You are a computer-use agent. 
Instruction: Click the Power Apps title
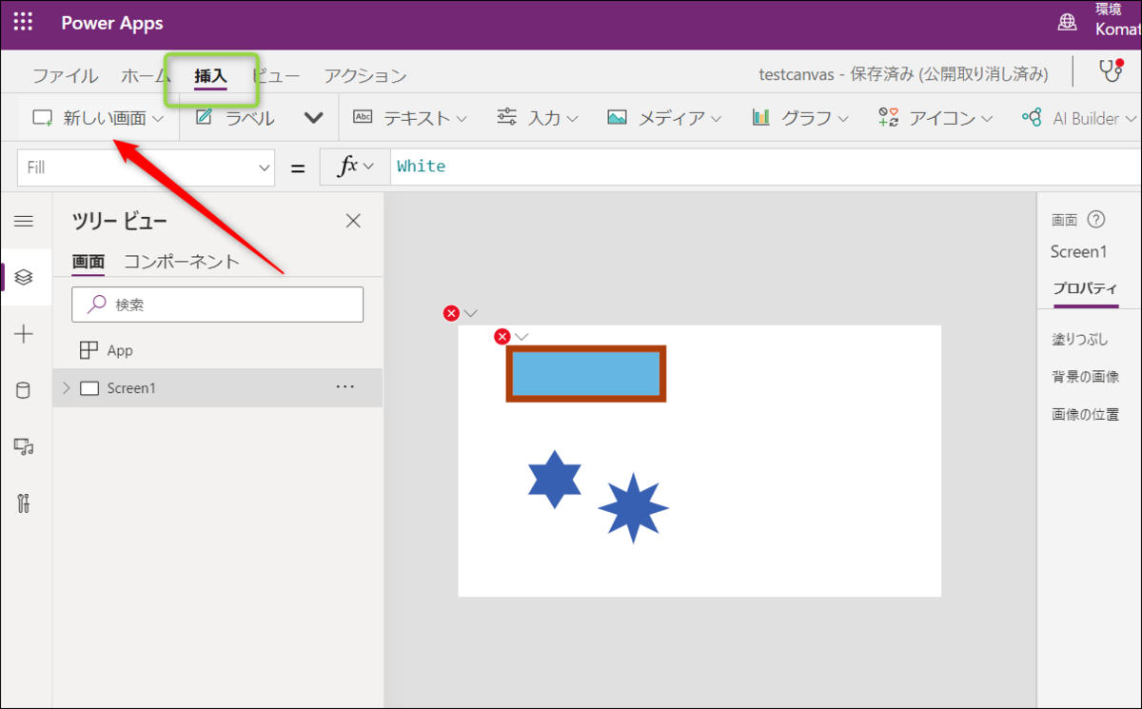(x=112, y=23)
